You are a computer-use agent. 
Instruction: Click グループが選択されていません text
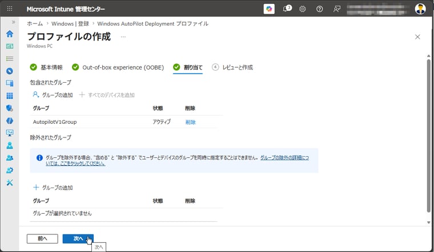point(62,213)
